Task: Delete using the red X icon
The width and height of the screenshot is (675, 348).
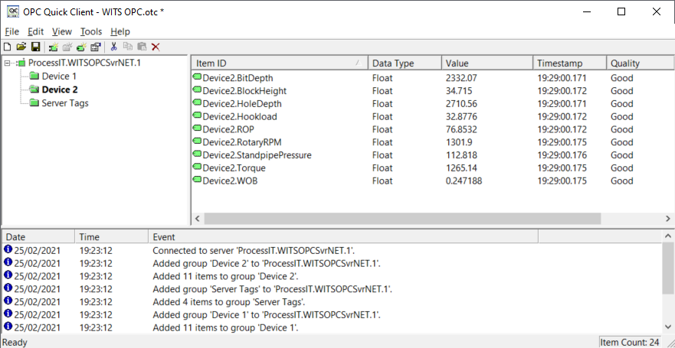Action: (156, 47)
